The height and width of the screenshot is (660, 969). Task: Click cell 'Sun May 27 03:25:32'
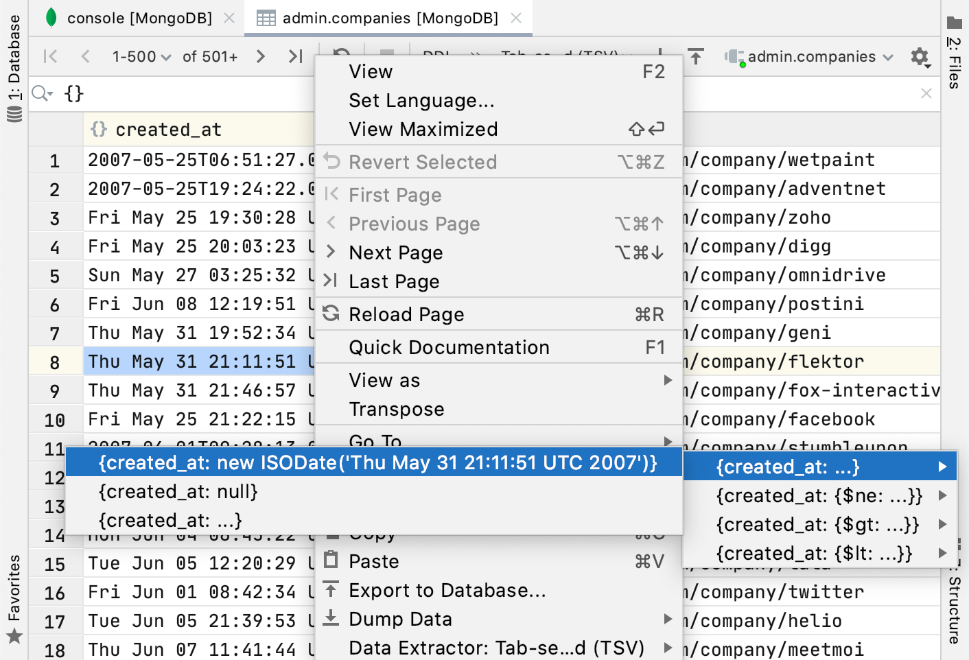pyautogui.click(x=199, y=275)
